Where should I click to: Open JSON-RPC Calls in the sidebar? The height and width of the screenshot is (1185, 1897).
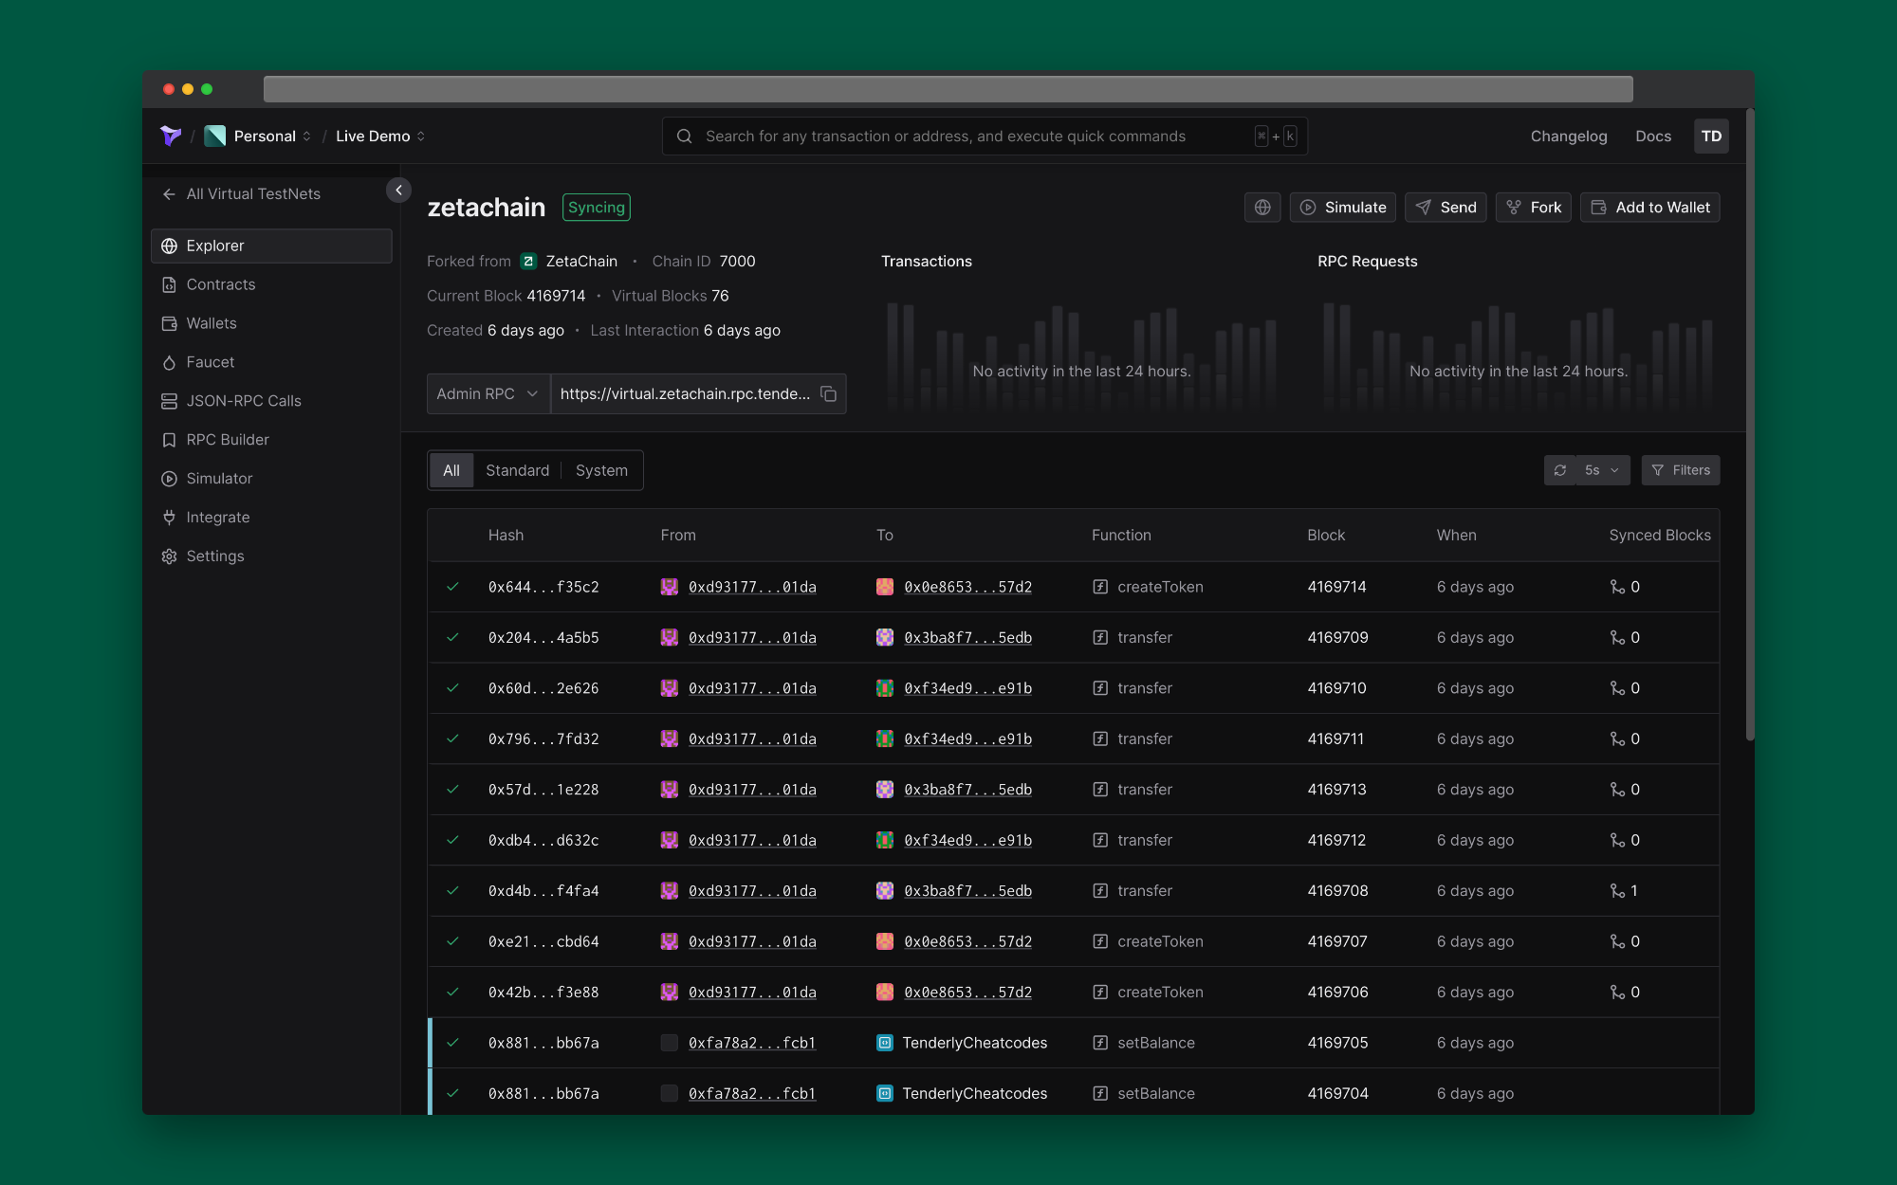pyautogui.click(x=243, y=401)
